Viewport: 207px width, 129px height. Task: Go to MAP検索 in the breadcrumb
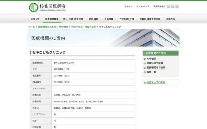(64, 27)
